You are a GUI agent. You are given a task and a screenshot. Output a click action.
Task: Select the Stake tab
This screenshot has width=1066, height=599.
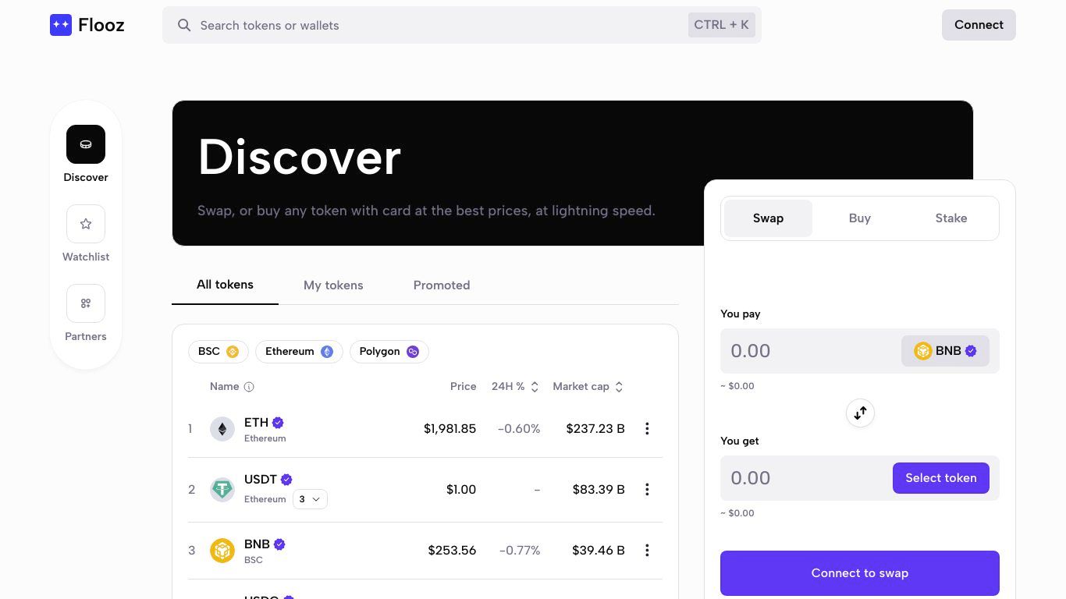[x=951, y=218]
